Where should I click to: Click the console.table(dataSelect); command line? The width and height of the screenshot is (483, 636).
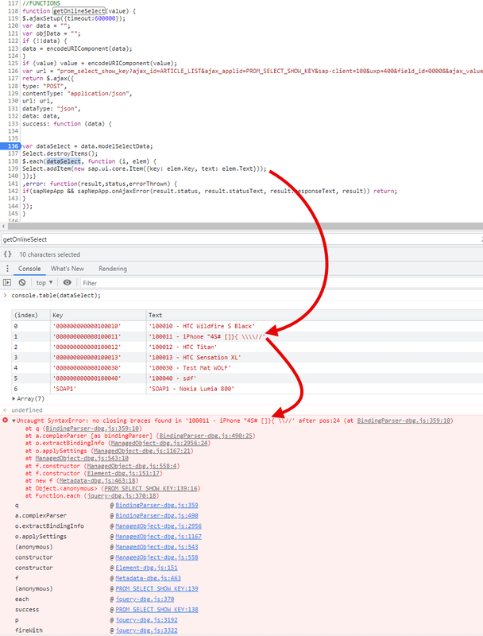coord(56,295)
